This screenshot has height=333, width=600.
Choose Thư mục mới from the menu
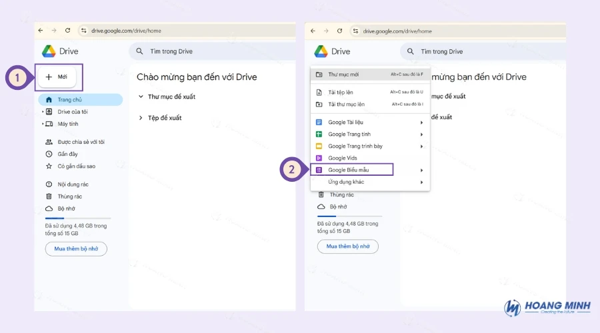tap(370, 75)
